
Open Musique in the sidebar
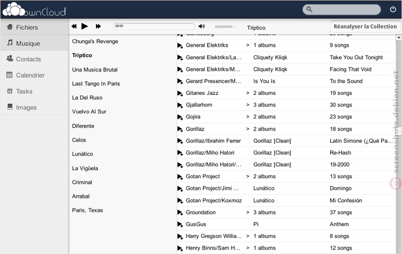coord(34,43)
